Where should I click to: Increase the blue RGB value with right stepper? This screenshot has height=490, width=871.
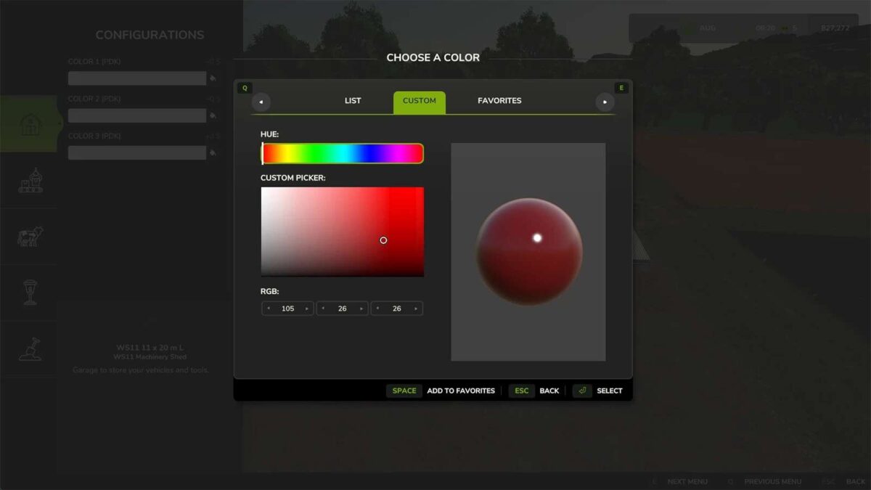tap(417, 308)
